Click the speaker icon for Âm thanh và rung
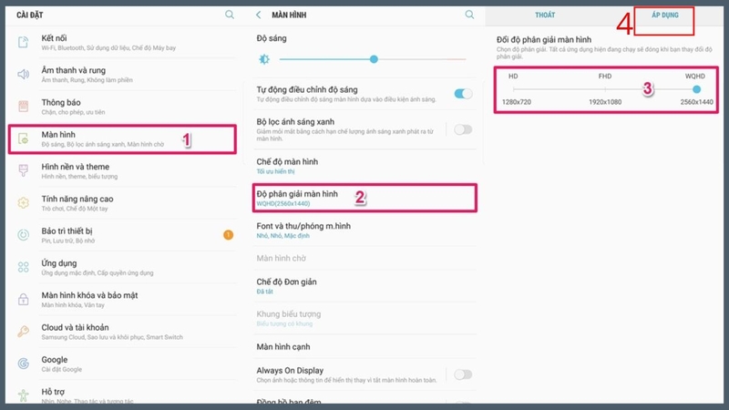Image resolution: width=729 pixels, height=410 pixels. pos(24,75)
